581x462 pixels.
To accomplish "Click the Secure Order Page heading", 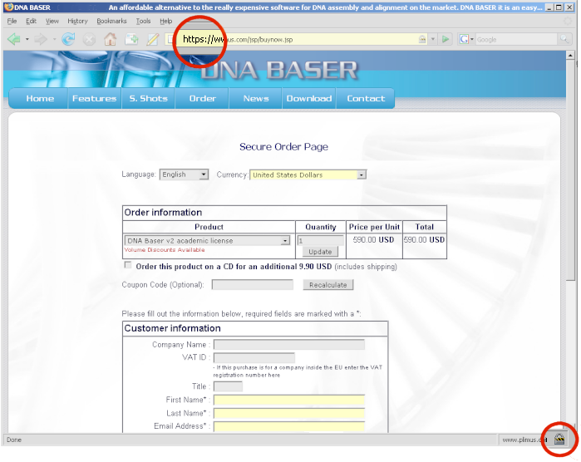I will pyautogui.click(x=283, y=147).
